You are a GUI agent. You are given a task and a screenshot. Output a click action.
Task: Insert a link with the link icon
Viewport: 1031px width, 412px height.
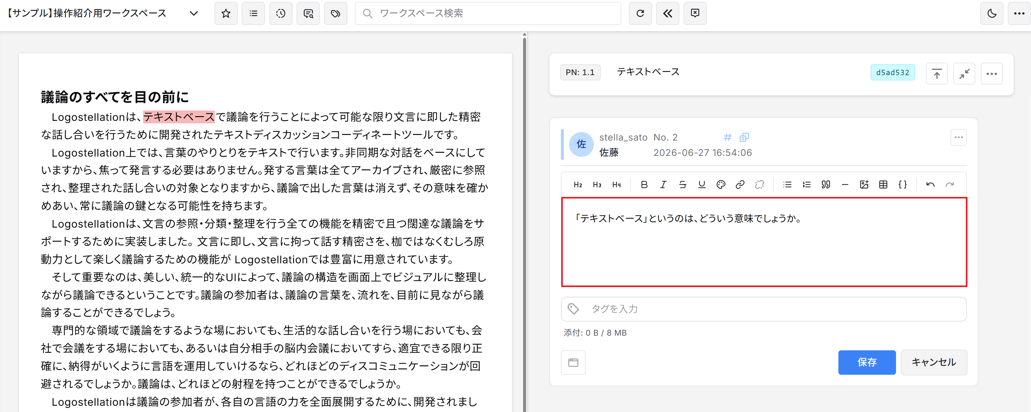point(740,185)
